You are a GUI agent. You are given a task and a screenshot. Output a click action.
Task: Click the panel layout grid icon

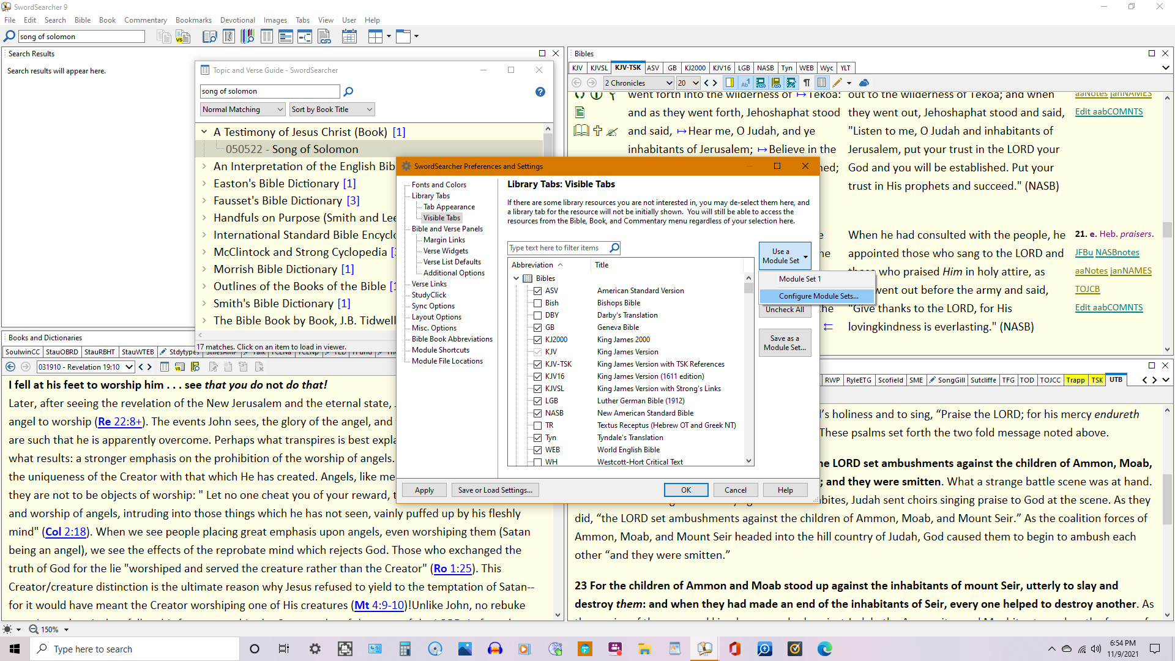(x=376, y=37)
